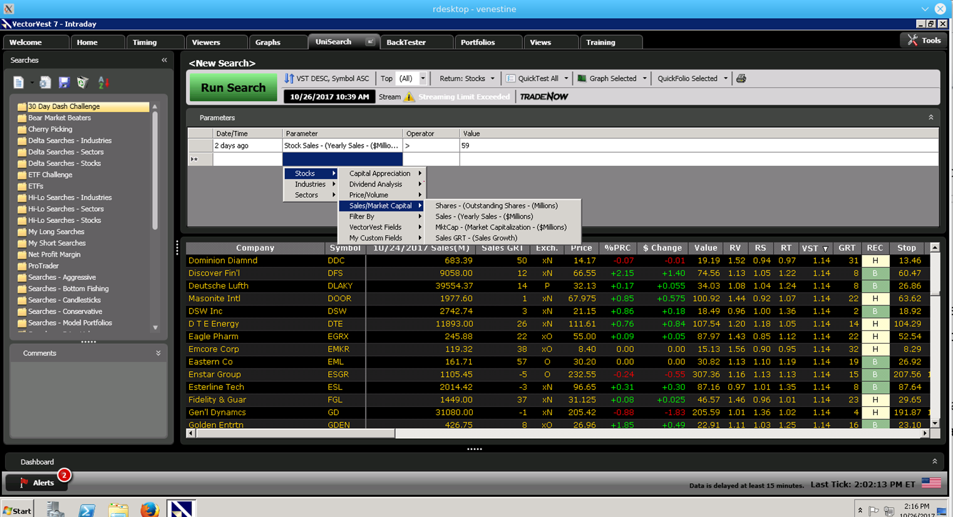Switch to the Training tab

[611, 42]
